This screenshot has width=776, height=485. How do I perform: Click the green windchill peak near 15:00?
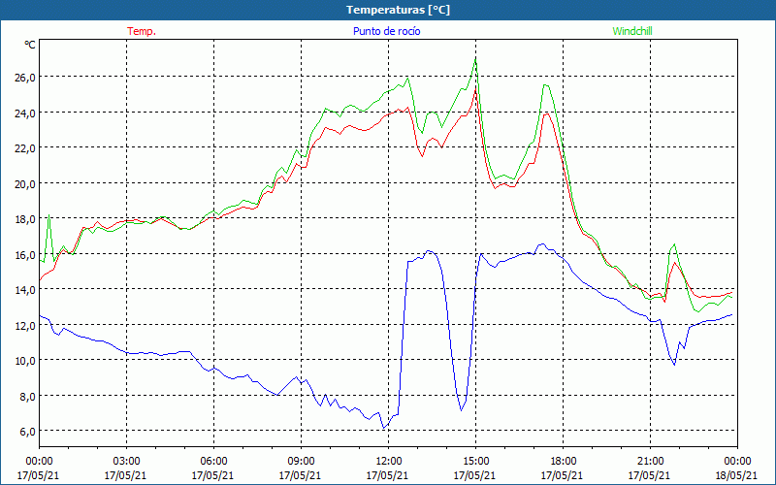475,60
